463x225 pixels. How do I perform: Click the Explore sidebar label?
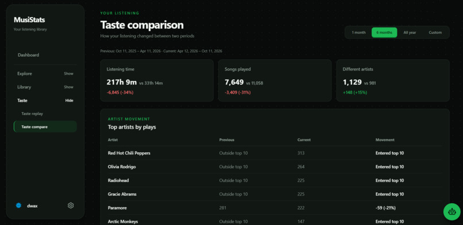[x=25, y=73]
